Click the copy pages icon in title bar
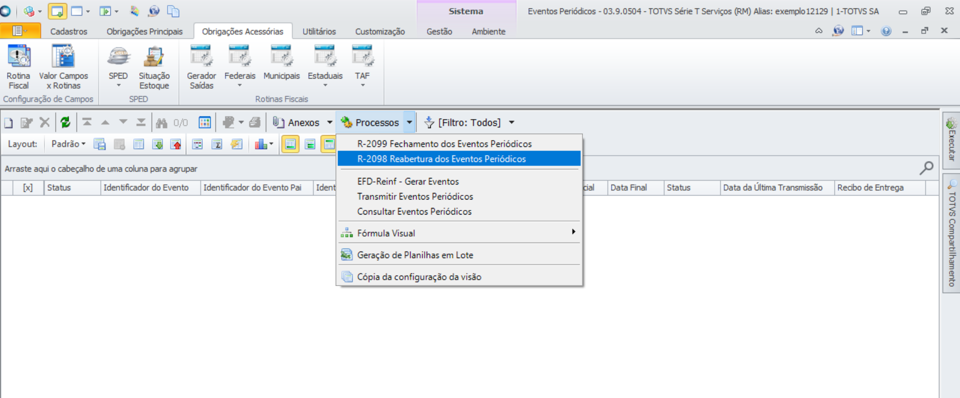 coord(173,11)
